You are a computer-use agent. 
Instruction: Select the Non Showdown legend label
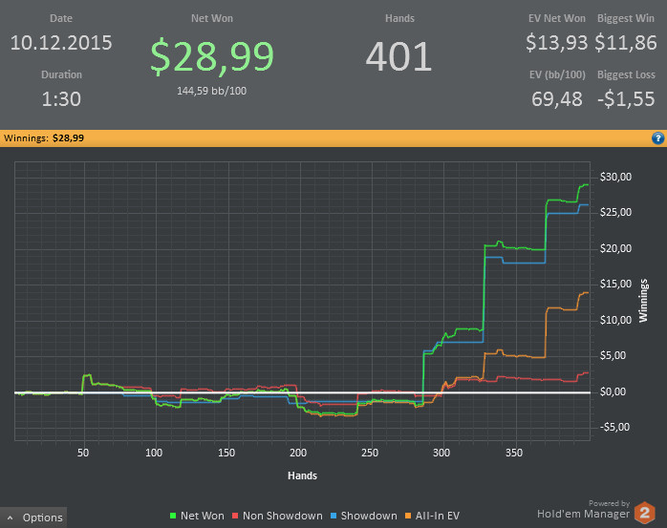(x=283, y=516)
